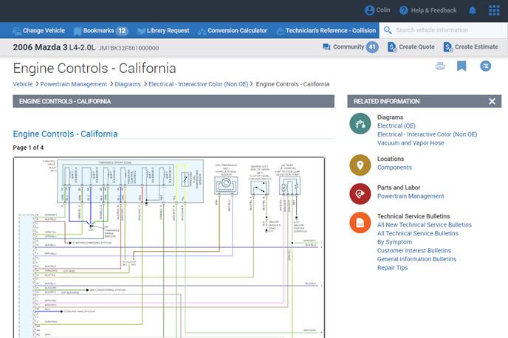Image resolution: width=508 pixels, height=338 pixels.
Task: Go to Powertrain Management breadcrumb link
Action: pyautogui.click(x=74, y=84)
